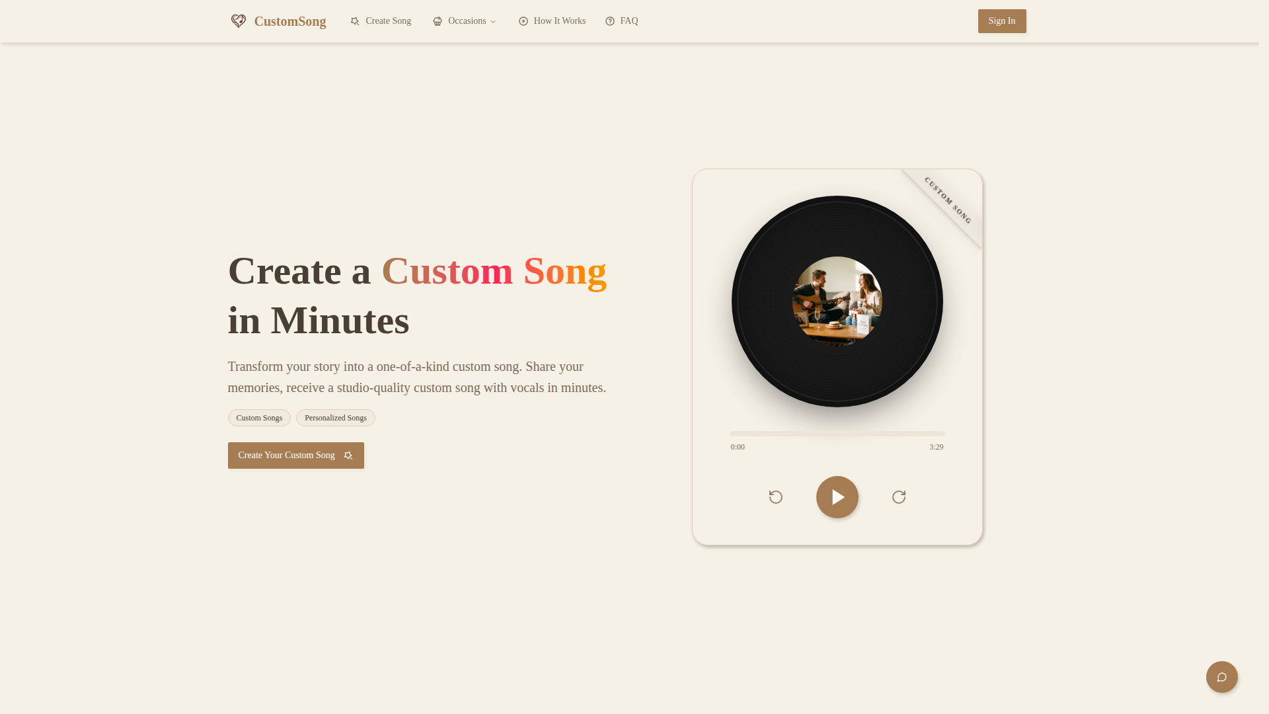Screen dimensions: 1269x714
Task: Click the Occasions cake icon
Action: 438,21
